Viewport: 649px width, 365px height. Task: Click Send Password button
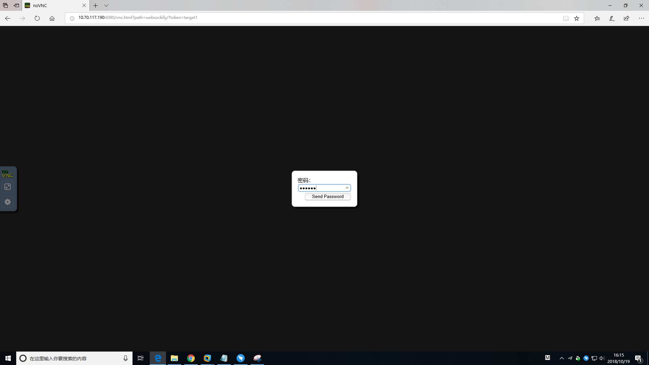tap(328, 197)
